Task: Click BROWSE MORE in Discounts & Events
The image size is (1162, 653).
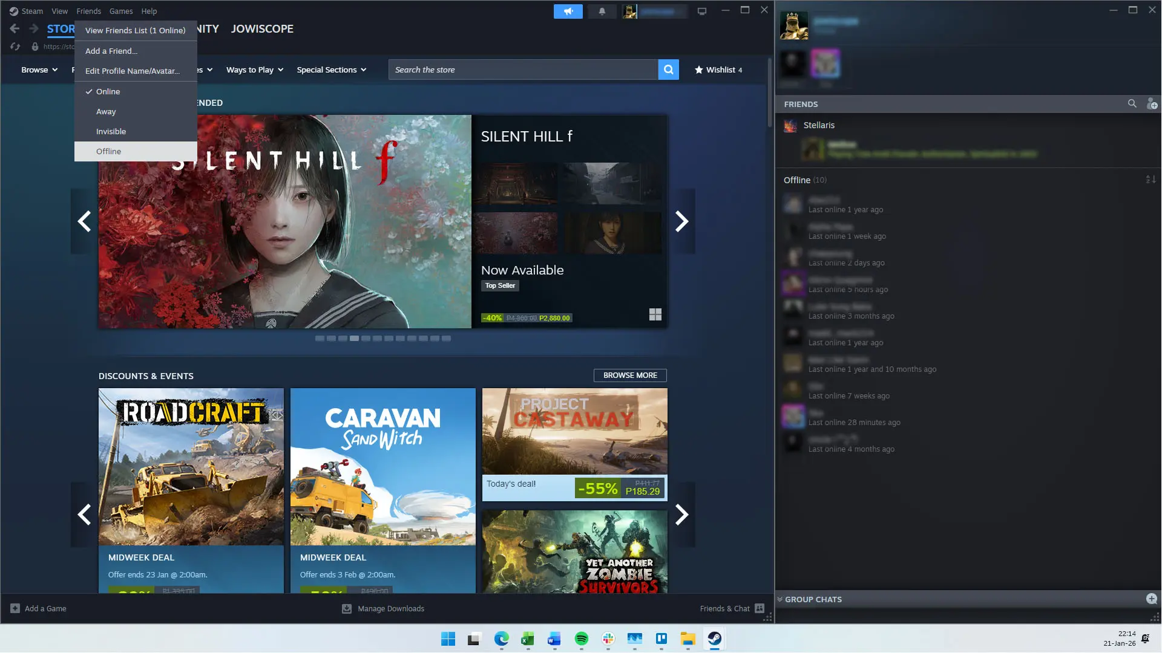Action: pos(629,375)
